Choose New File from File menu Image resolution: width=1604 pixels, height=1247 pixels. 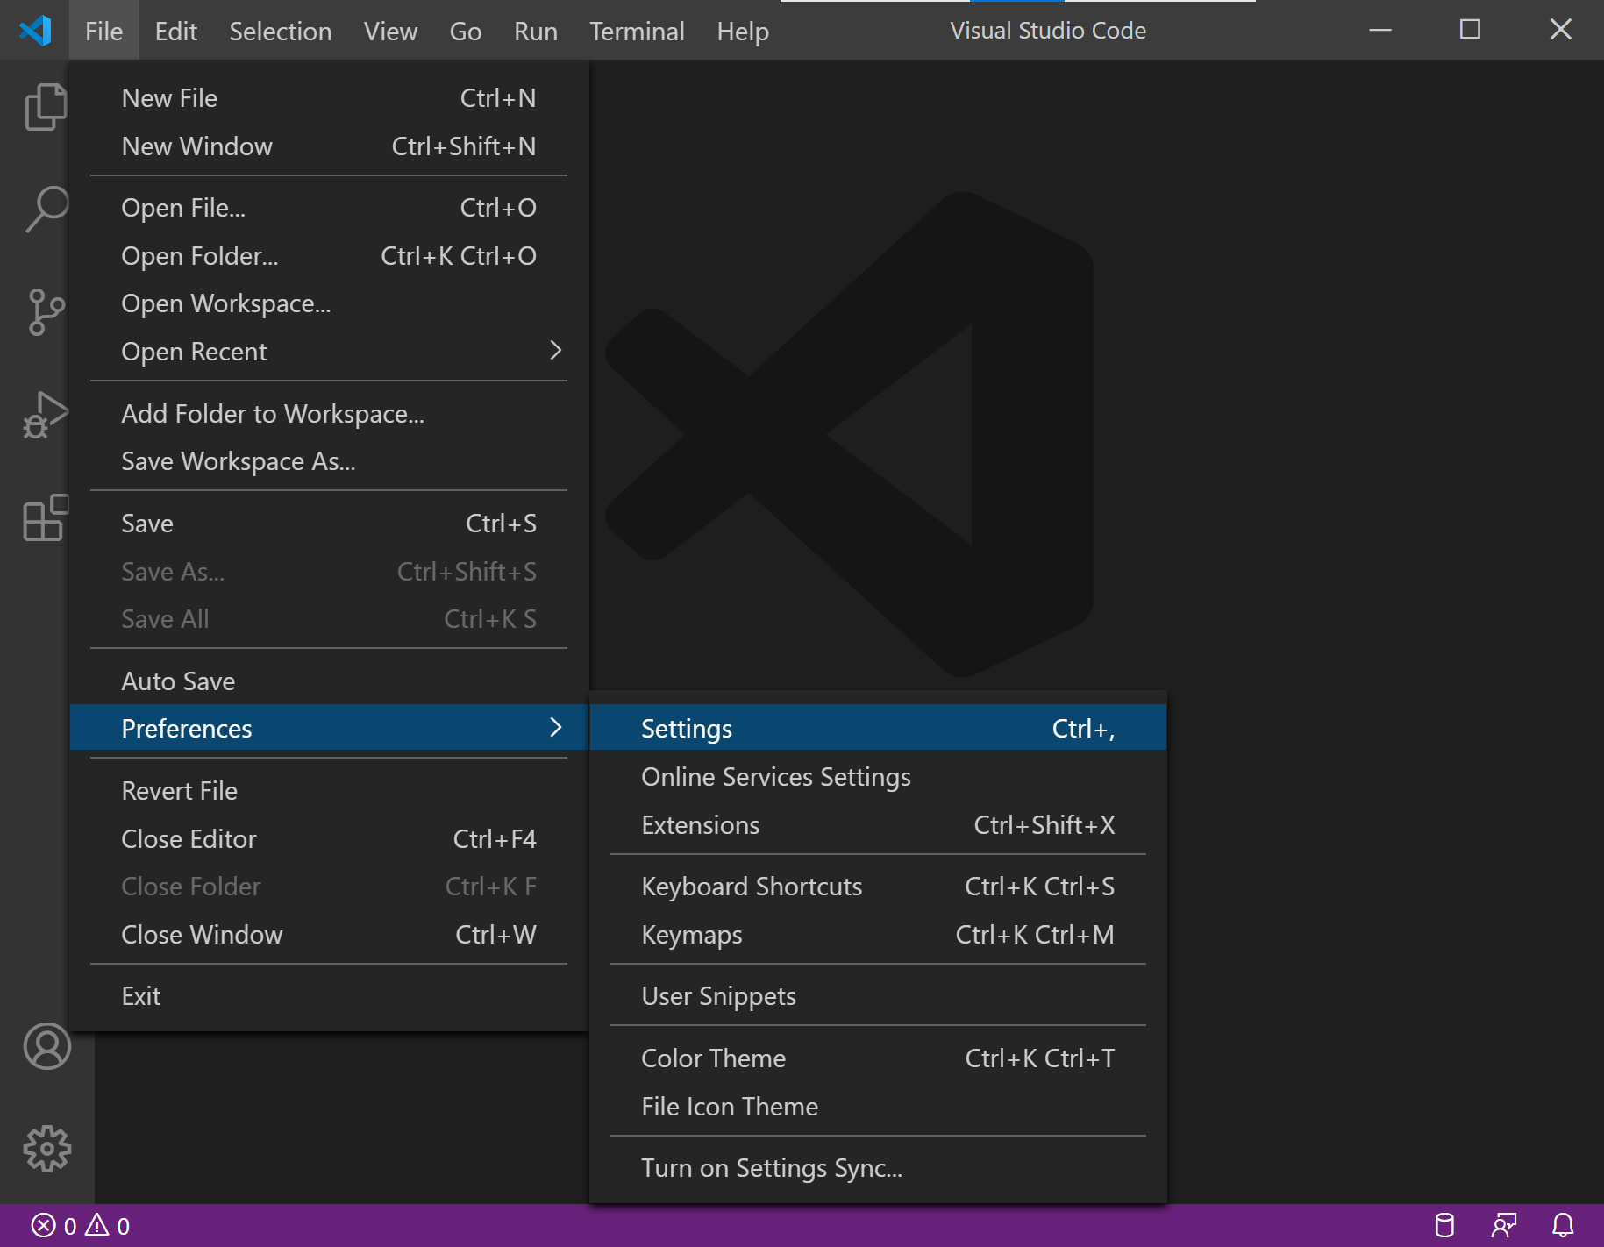pyautogui.click(x=329, y=98)
